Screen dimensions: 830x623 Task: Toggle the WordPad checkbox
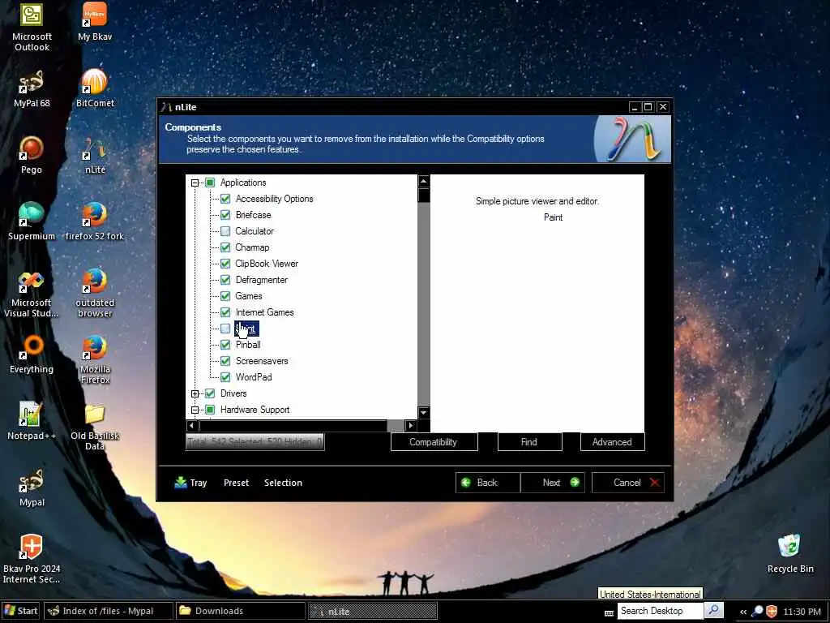coord(225,377)
